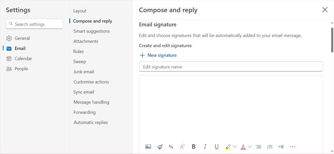Click the New signature link
The image size is (334, 154).
tap(162, 55)
